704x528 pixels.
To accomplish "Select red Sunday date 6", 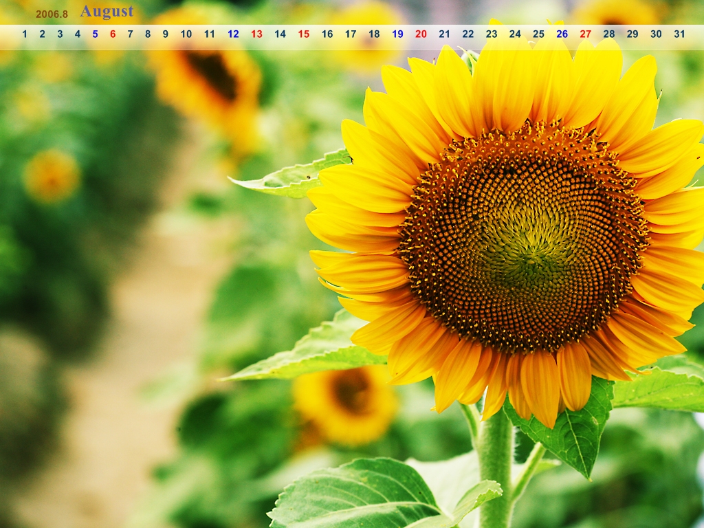I will point(113,34).
